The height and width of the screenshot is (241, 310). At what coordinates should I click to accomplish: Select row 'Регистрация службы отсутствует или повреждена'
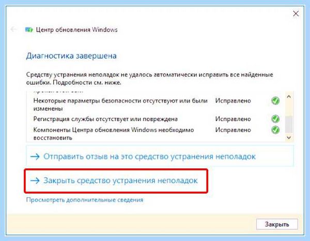coord(156,119)
